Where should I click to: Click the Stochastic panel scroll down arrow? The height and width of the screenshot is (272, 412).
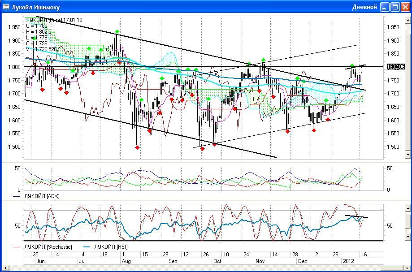click(x=408, y=237)
